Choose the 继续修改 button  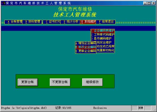[x=92, y=82]
